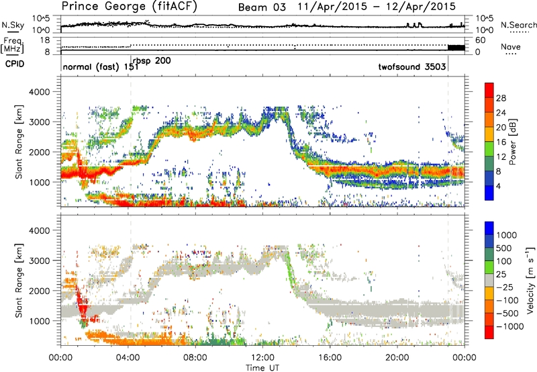
Task: Click the "28" label on the Power colorbar
Action: click(x=501, y=98)
